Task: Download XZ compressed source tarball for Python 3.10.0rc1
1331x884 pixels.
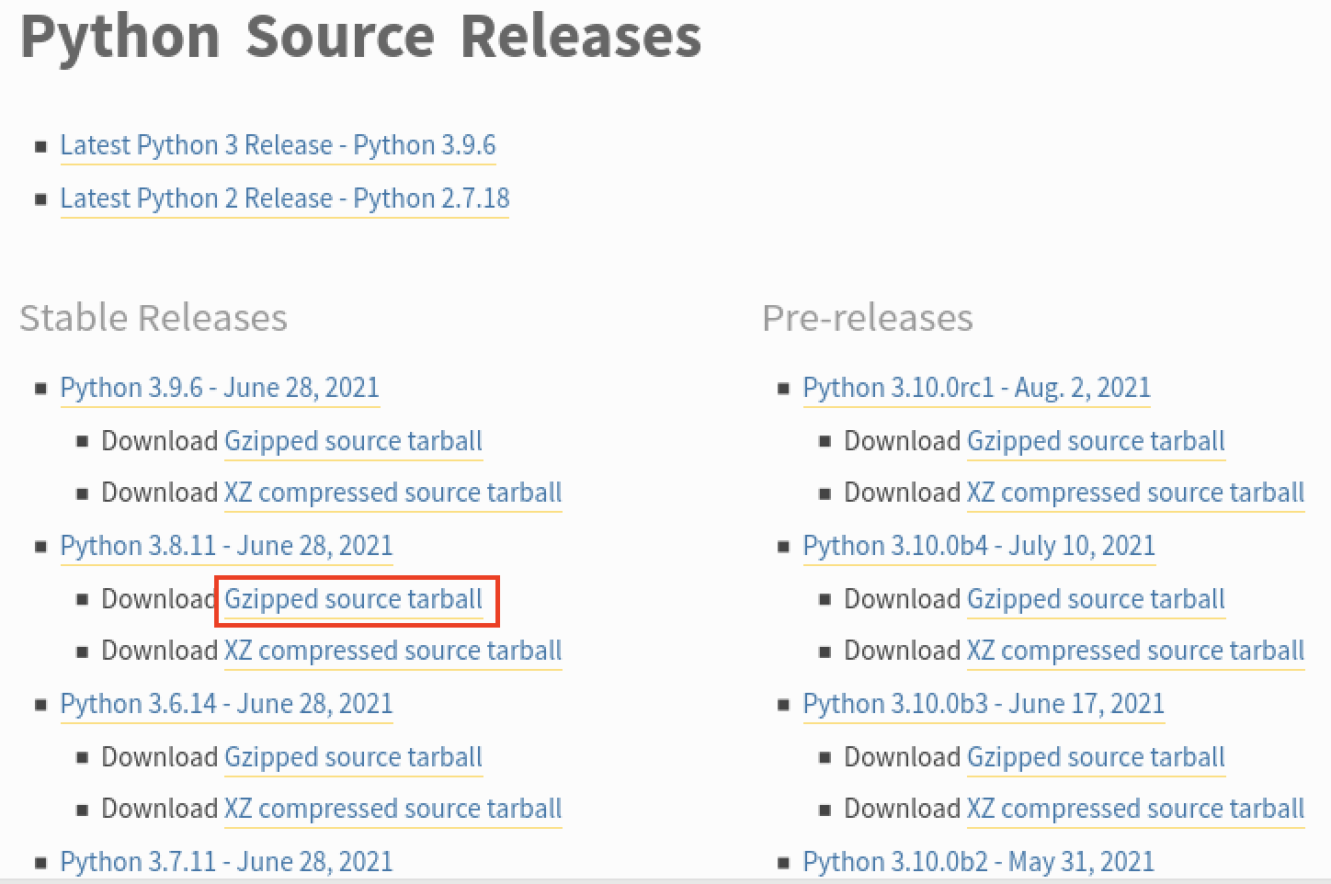Action: point(1135,493)
